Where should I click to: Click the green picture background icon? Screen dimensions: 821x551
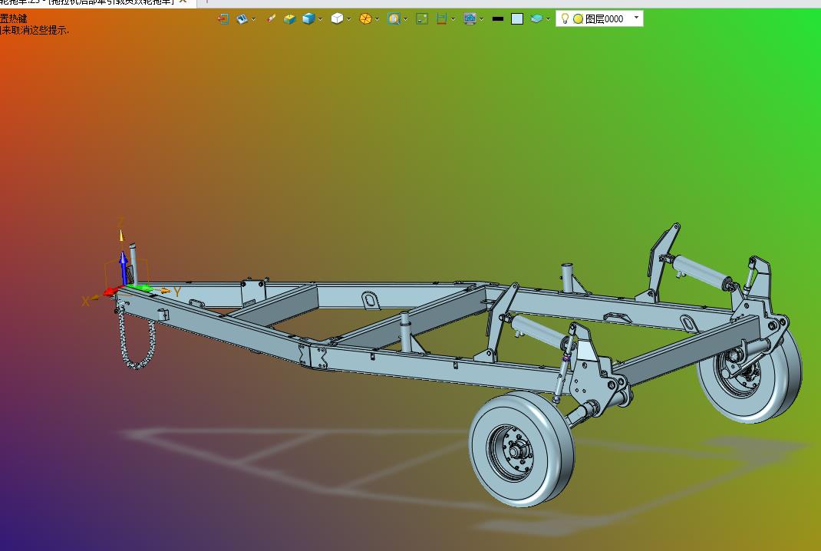(422, 19)
